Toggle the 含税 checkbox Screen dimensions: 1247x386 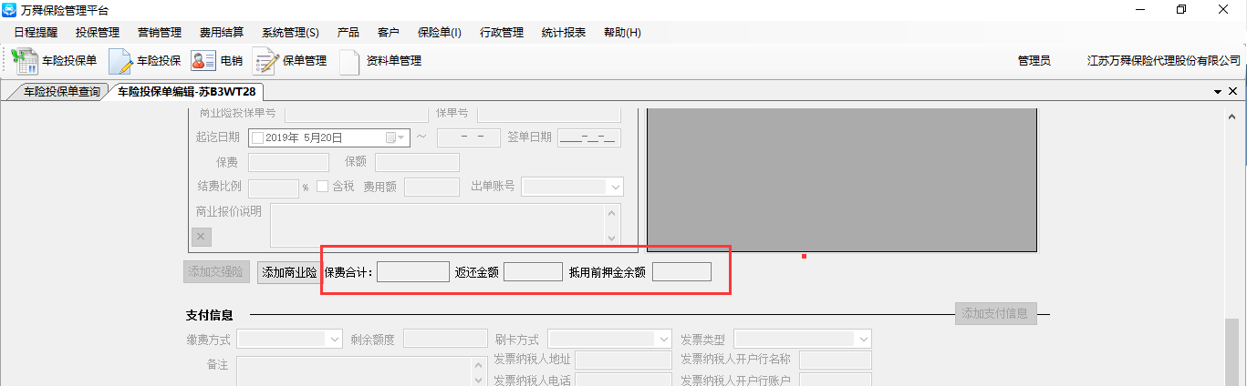pos(322,187)
